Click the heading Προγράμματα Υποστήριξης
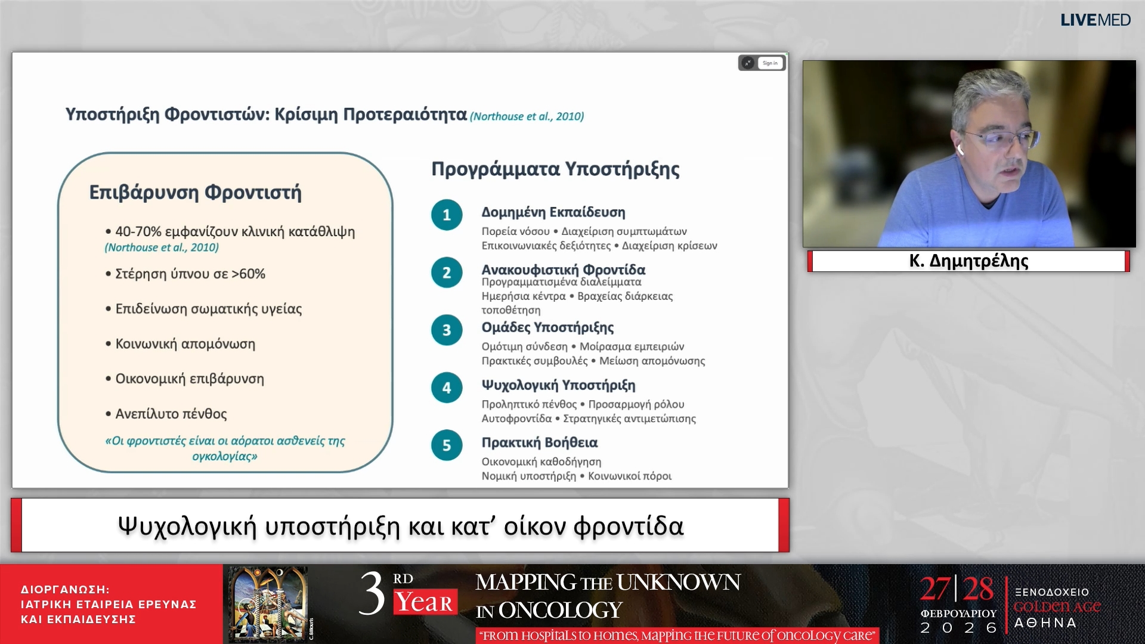The image size is (1145, 644). (x=555, y=169)
